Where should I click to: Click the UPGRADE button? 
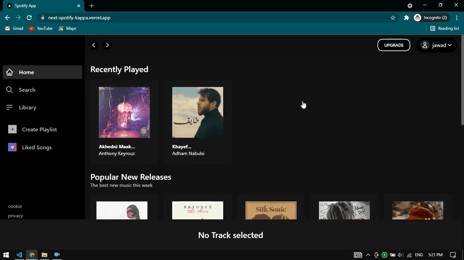[394, 45]
